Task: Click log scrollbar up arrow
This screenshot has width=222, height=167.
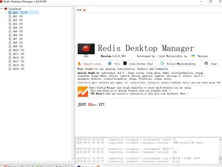Action: point(220,140)
